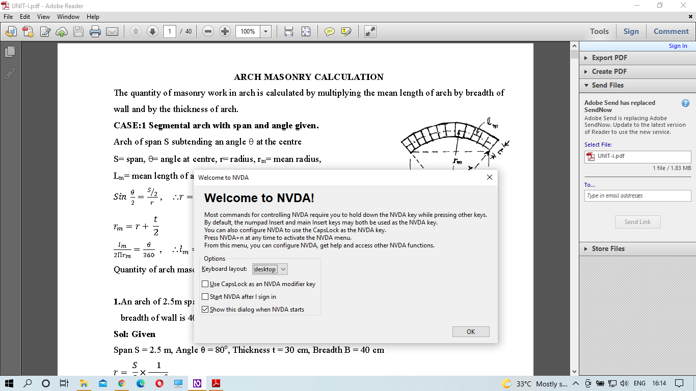
Task: Select the highlight text tool
Action: click(346, 32)
